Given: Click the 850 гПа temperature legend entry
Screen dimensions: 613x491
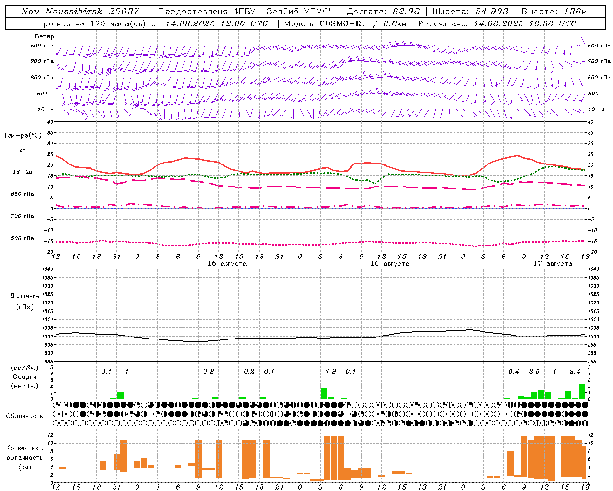Looking at the screenshot, I should pyautogui.click(x=23, y=194).
